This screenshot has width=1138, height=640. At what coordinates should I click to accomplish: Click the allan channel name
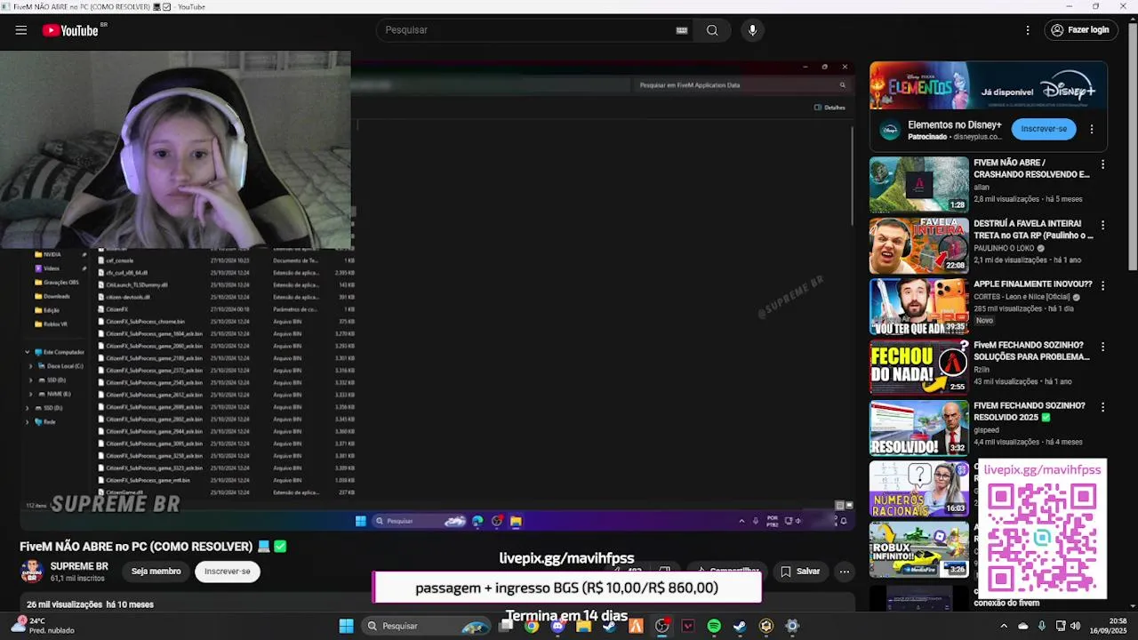point(982,188)
